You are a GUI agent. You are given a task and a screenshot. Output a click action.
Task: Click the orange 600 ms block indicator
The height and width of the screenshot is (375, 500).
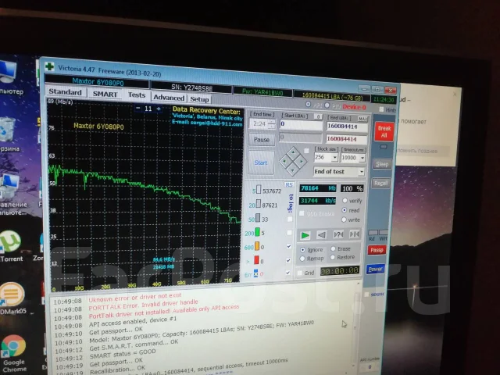[x=257, y=246]
